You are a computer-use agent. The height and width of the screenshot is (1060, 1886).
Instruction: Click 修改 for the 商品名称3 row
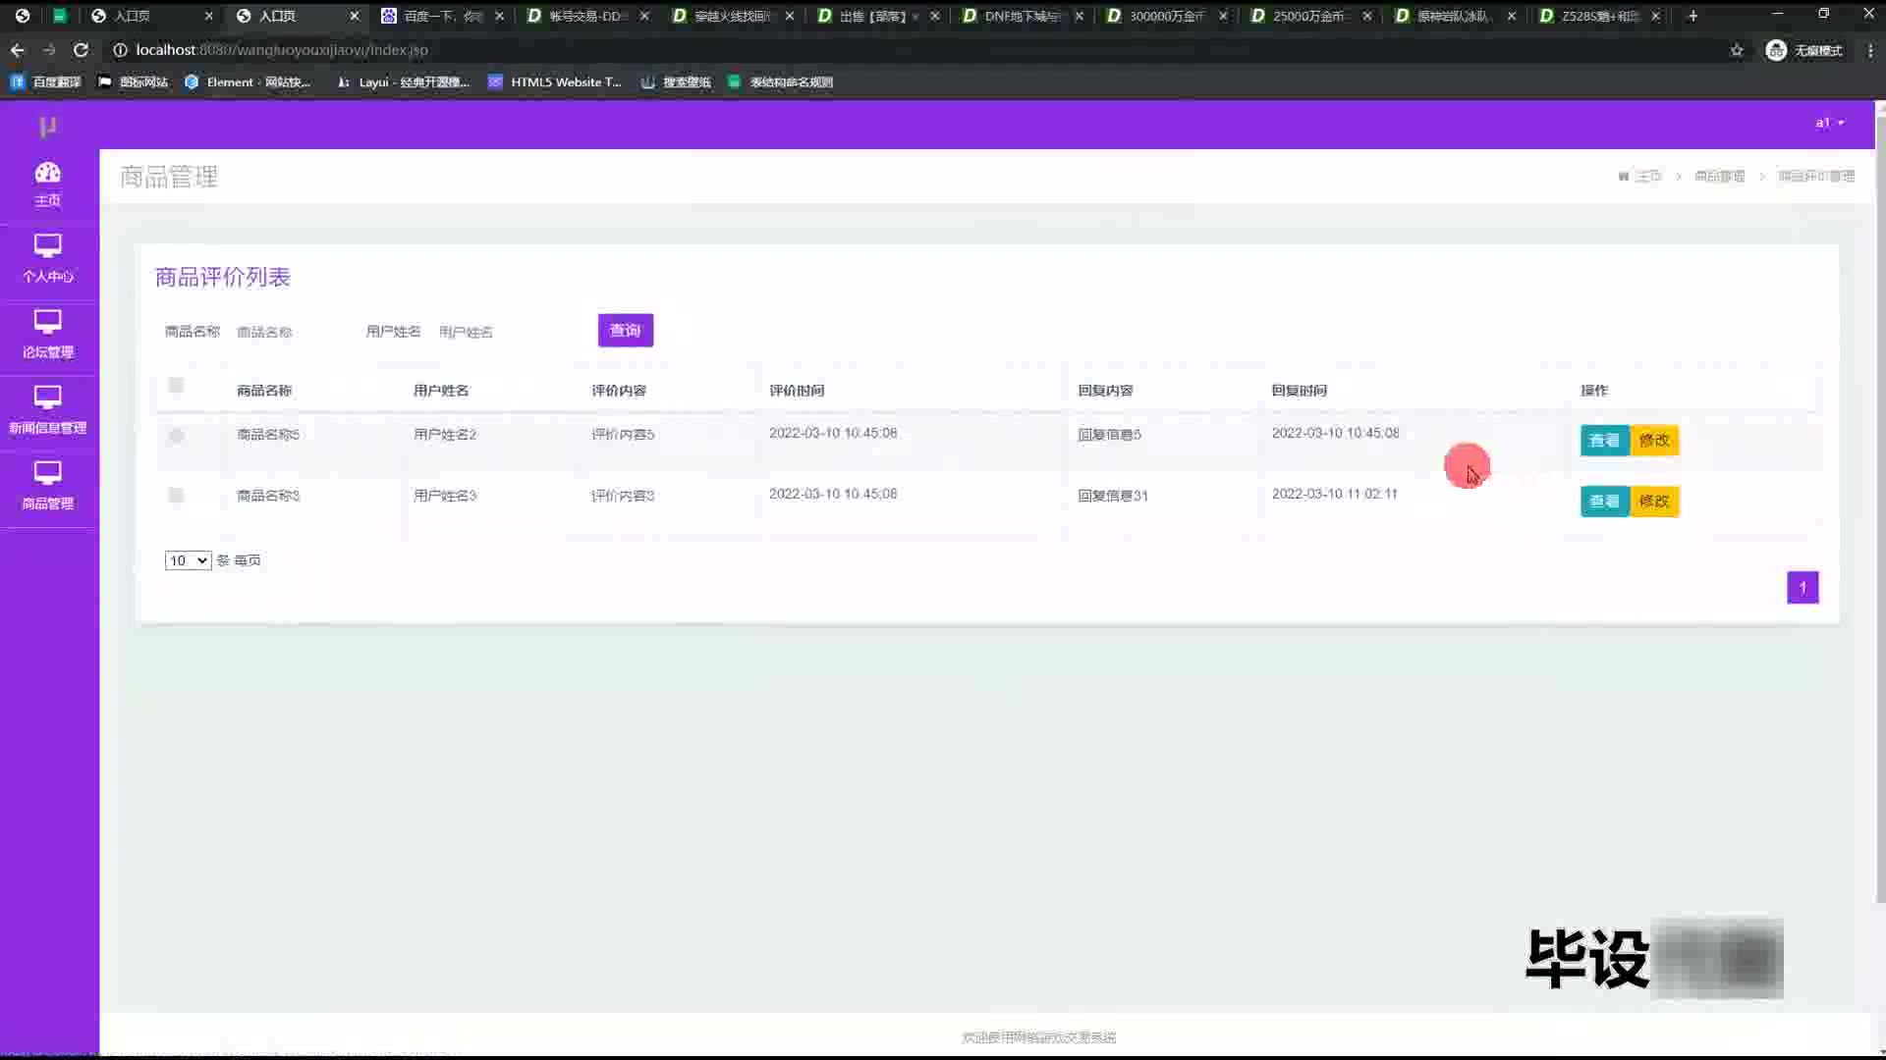pyautogui.click(x=1655, y=502)
